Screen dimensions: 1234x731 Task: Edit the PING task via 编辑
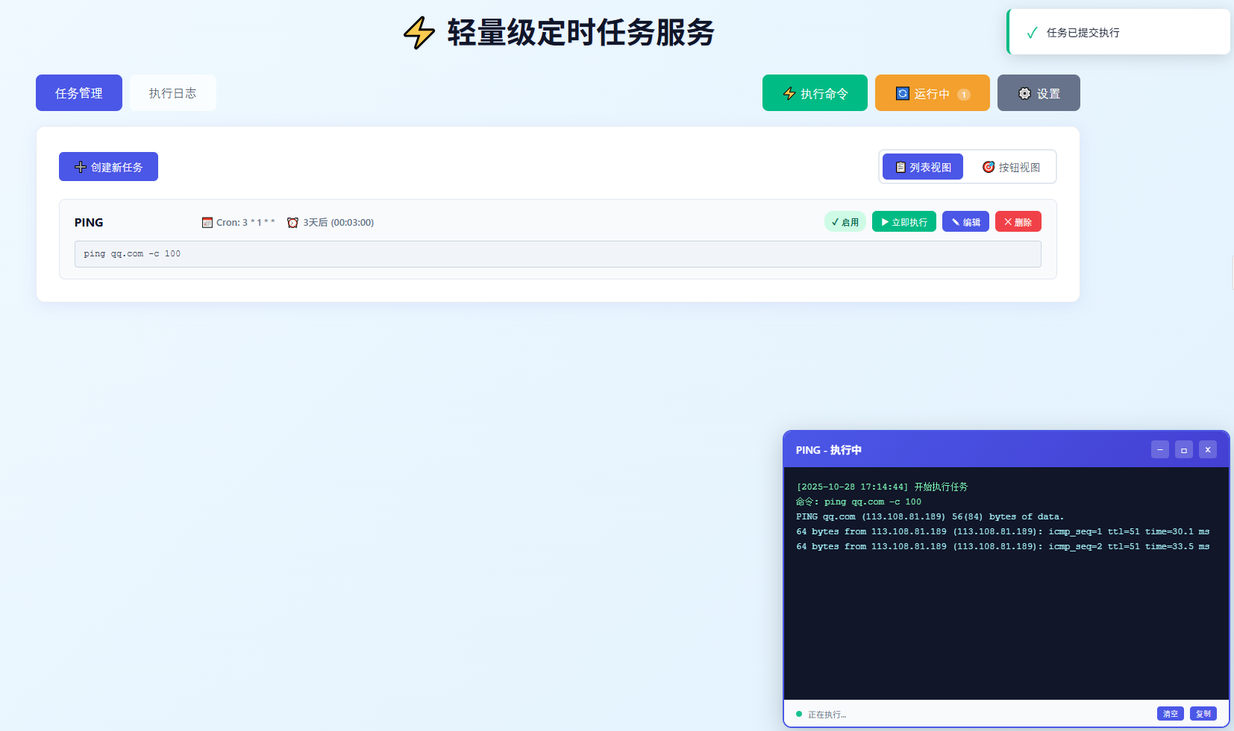(x=965, y=222)
